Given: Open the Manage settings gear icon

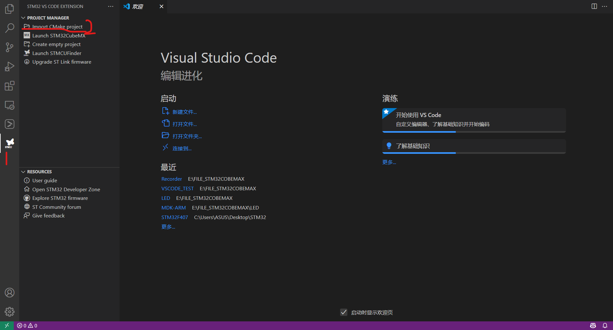Looking at the screenshot, I should [9, 312].
